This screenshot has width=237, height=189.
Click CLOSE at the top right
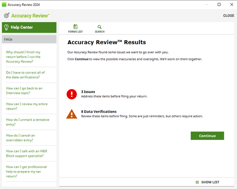coord(228,16)
